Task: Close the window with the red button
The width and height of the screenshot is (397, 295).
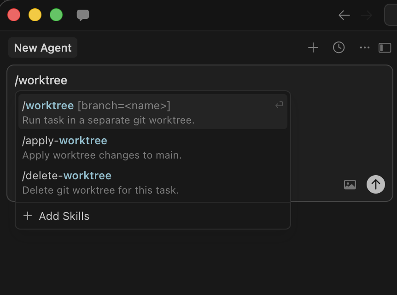Action: (14, 15)
